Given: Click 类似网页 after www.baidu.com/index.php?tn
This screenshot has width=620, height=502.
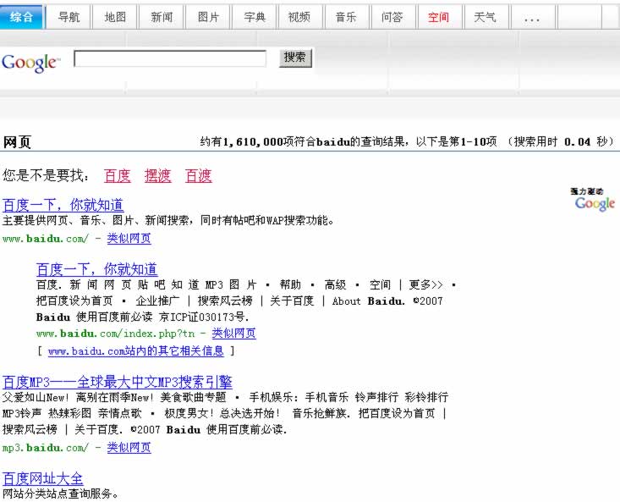Looking at the screenshot, I should point(233,334).
